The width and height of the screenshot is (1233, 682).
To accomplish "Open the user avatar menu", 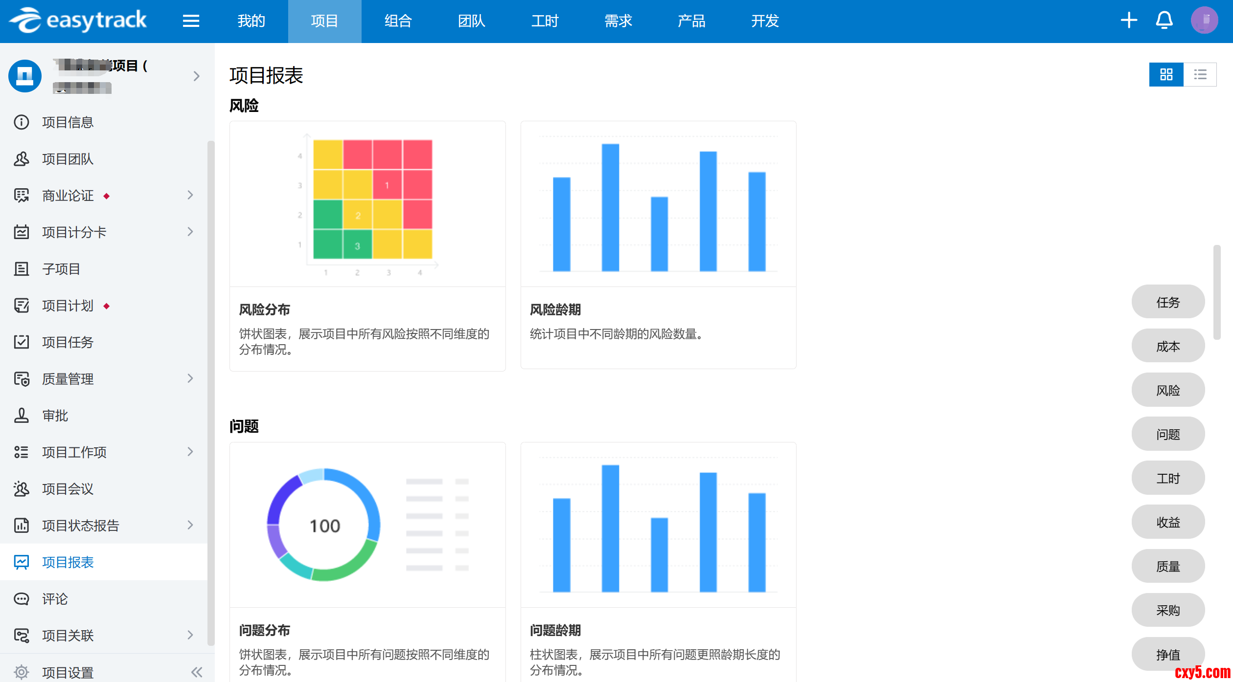I will [1204, 21].
